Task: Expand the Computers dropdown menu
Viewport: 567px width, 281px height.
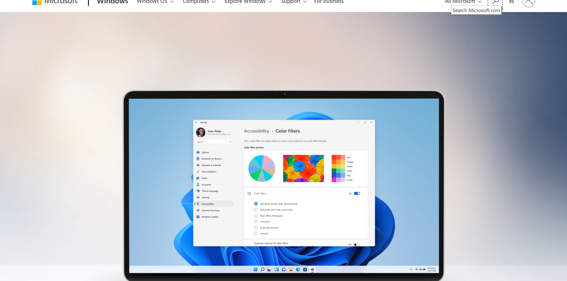Action: [x=199, y=2]
